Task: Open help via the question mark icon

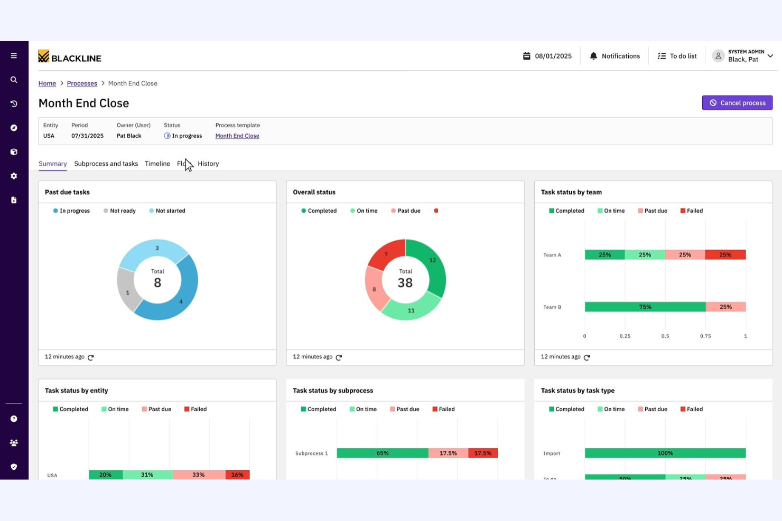Action: coord(14,419)
